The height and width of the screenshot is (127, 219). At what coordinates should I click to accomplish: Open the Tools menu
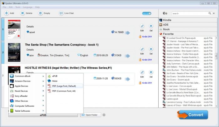click(x=18, y=7)
